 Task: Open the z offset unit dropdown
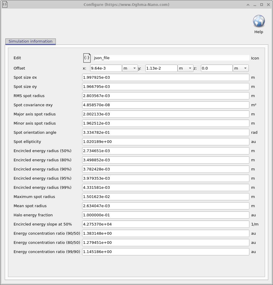(240, 68)
